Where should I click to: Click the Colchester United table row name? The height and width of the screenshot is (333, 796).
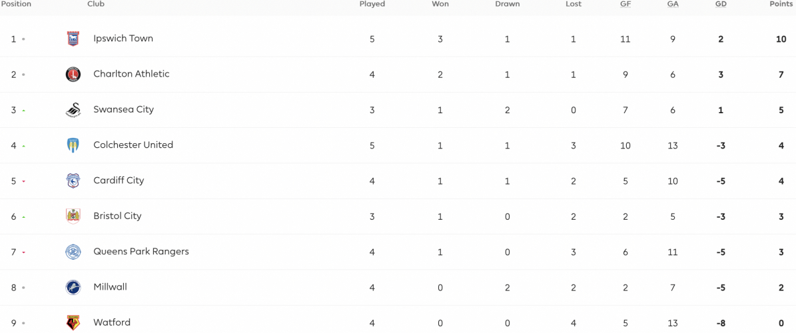133,145
